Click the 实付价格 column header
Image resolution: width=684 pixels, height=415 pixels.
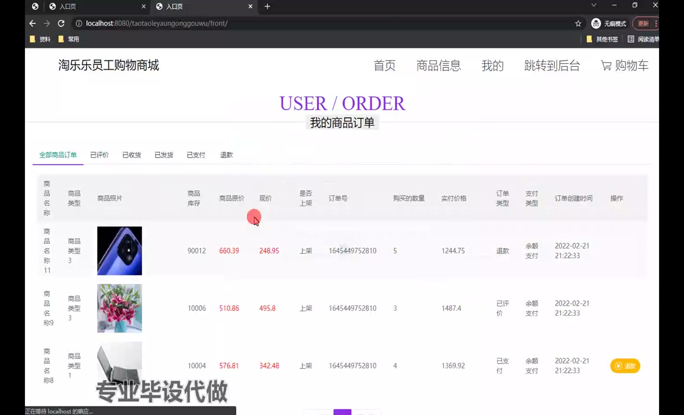click(x=454, y=198)
